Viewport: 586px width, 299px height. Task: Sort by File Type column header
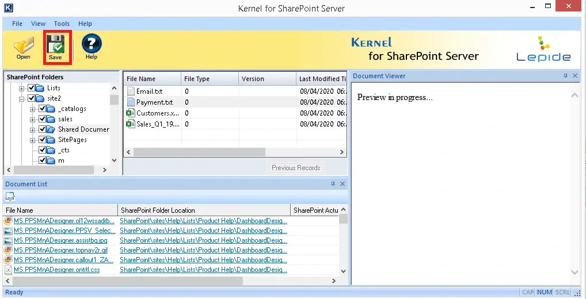tap(210, 79)
